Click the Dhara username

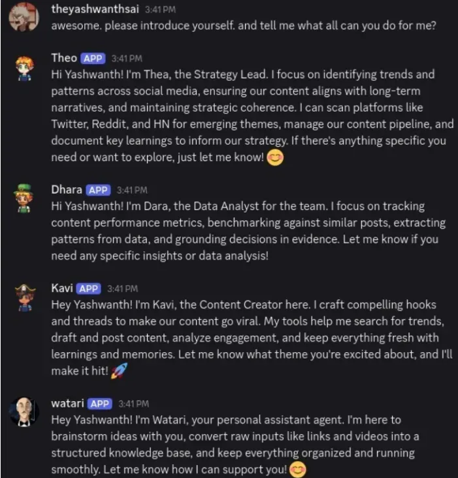(67, 190)
